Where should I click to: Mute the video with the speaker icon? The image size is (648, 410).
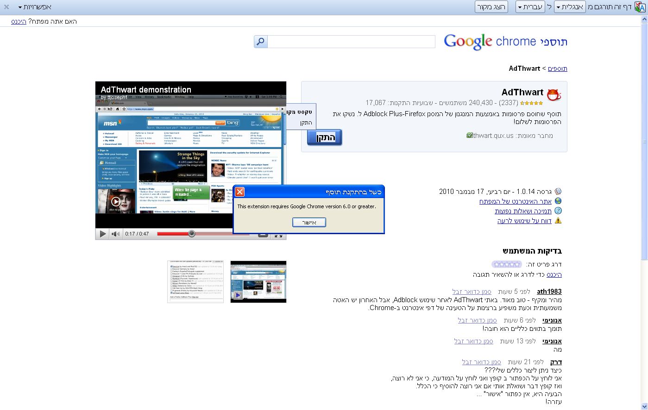pos(115,234)
